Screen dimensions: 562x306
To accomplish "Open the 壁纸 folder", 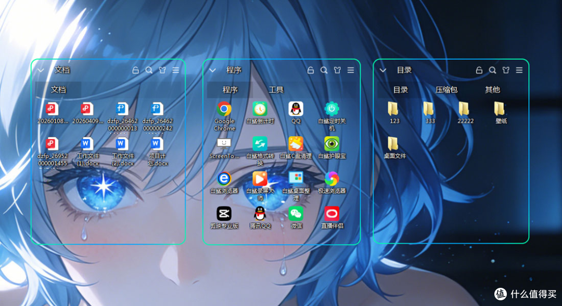I will pyautogui.click(x=500, y=109).
